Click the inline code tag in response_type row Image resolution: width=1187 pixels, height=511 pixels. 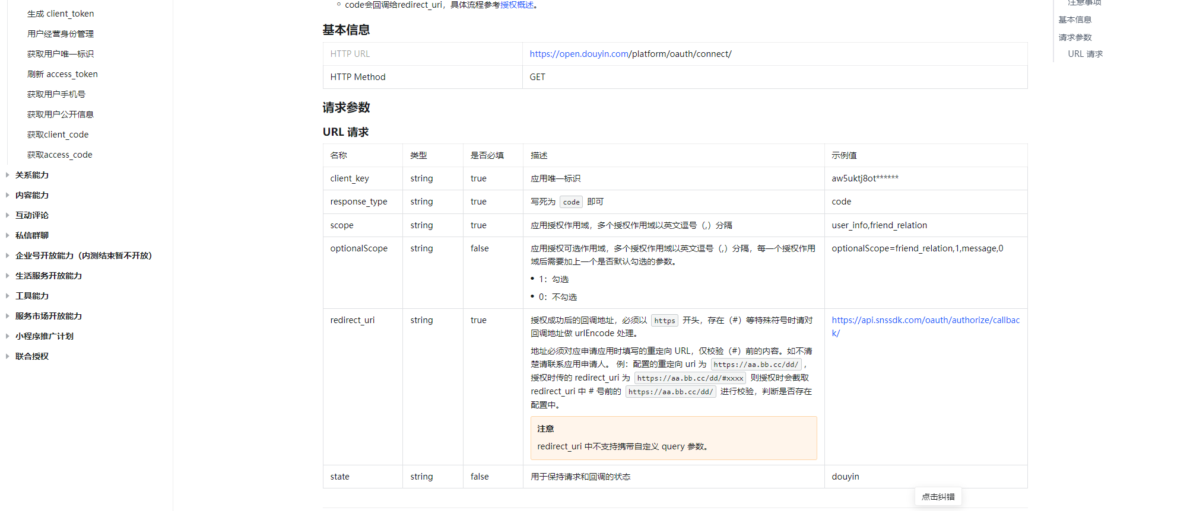[571, 202]
